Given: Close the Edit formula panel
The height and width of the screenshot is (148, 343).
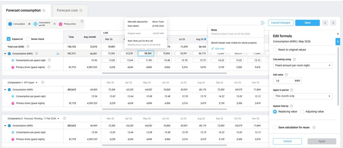Looking at the screenshot, I should (x=338, y=34).
